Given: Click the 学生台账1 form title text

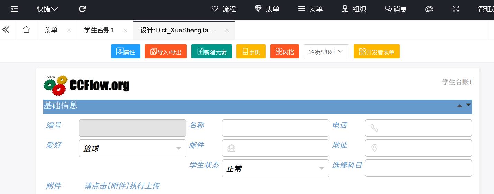Looking at the screenshot, I should 457,82.
